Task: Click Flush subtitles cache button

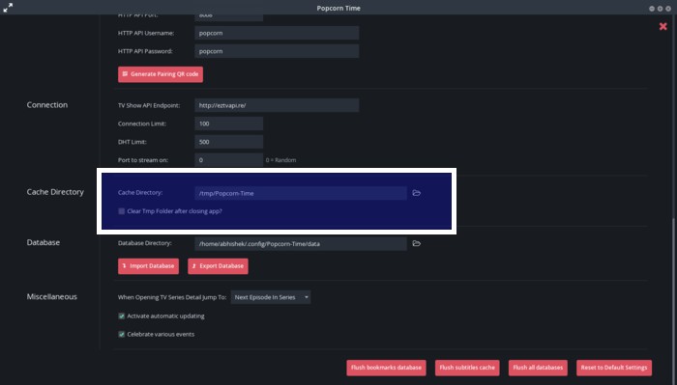Action: click(x=467, y=368)
